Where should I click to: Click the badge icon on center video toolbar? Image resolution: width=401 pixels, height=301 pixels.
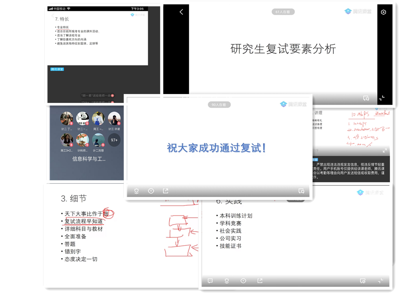coord(137,191)
